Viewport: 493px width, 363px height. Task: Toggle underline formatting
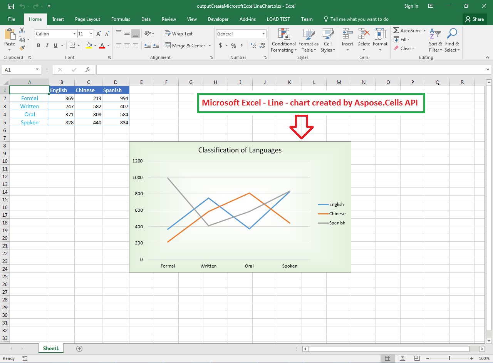click(x=55, y=45)
